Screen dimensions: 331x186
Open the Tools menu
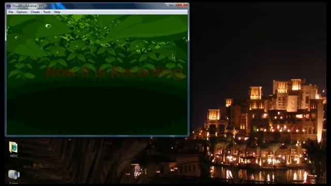47,12
